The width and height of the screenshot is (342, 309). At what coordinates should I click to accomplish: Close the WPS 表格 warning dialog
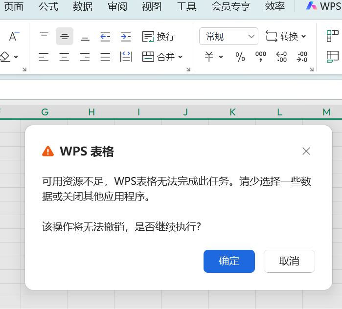point(306,151)
